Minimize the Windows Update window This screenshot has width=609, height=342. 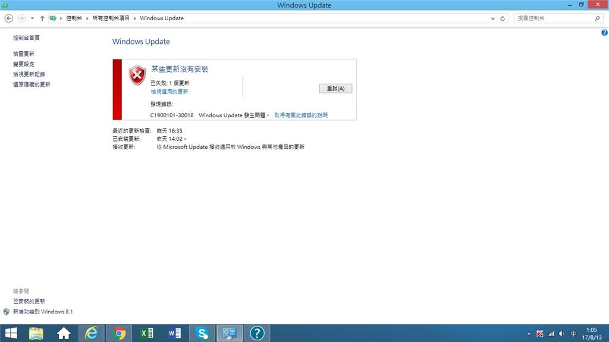coord(570,5)
